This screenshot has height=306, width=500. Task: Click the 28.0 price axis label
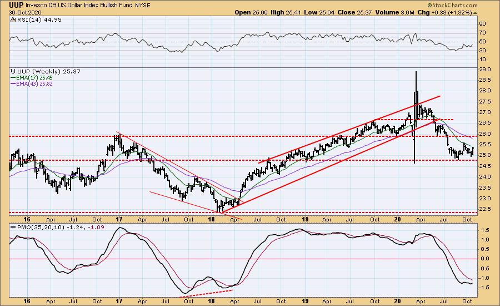coord(484,91)
